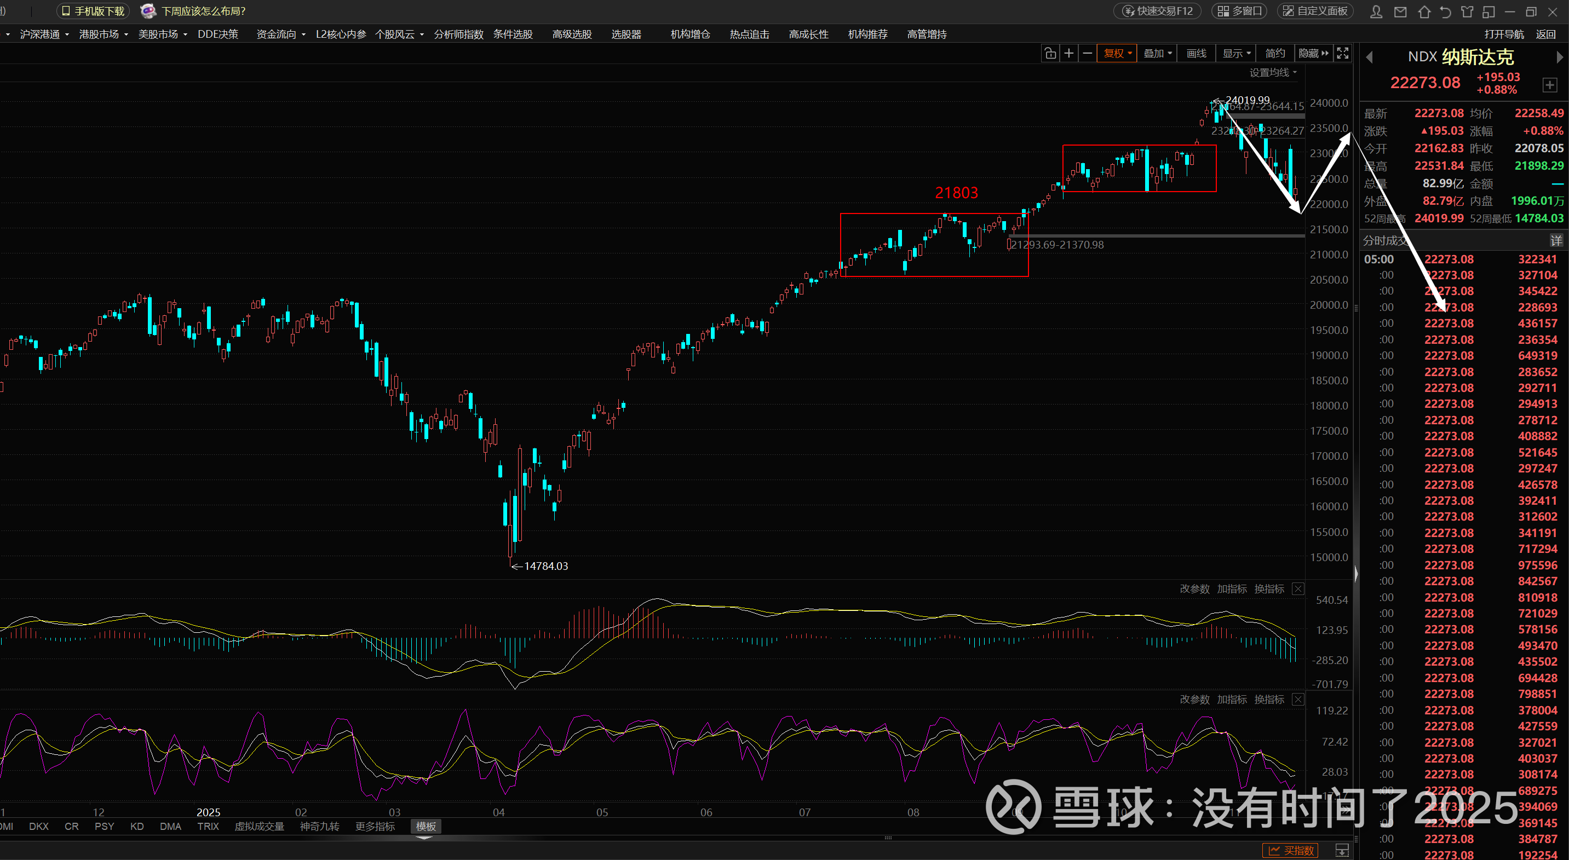Viewport: 1569px width, 860px height.
Task: Close the MACD indicator panel
Action: point(1298,588)
